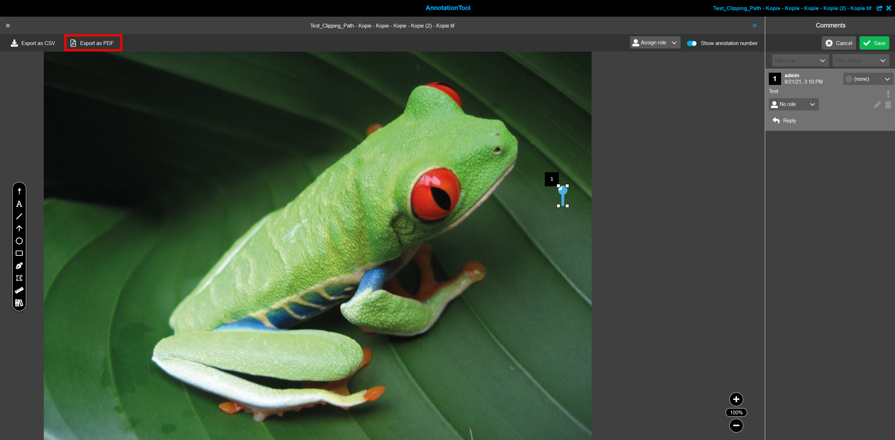Choose the arrow annotation tool
Image resolution: width=895 pixels, height=440 pixels.
[19, 228]
